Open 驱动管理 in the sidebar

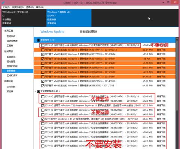[11, 61]
